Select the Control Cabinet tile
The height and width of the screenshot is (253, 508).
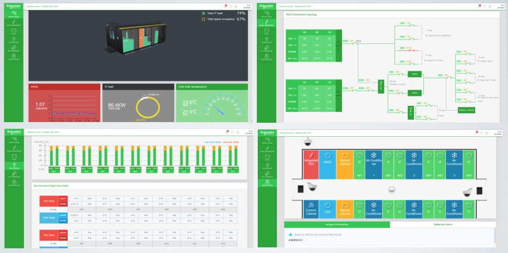[x=311, y=207]
